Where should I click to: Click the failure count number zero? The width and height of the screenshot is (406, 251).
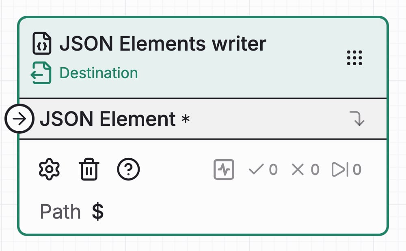click(x=315, y=170)
